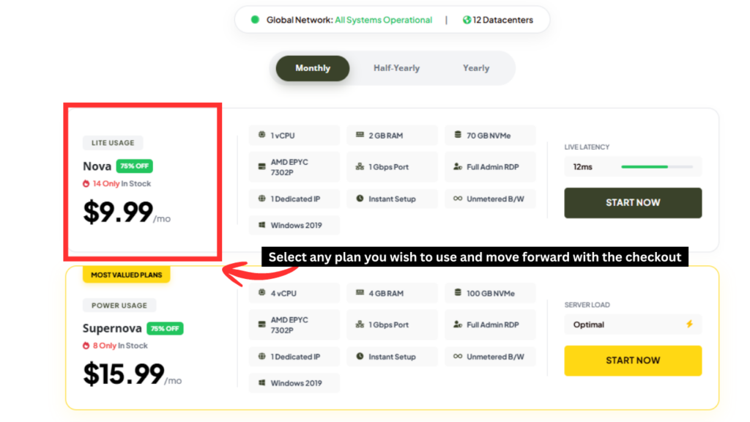Click the All Systems Operational status link
Screen dimensions: 750x422
click(383, 20)
